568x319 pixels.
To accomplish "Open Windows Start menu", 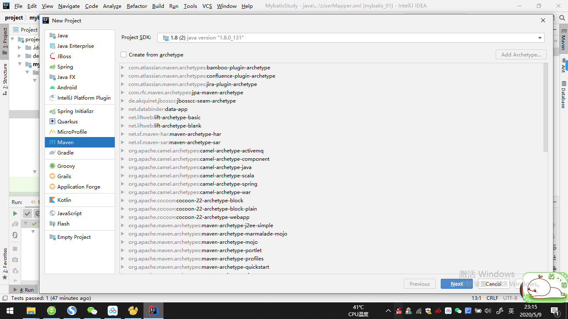I will (x=10, y=311).
